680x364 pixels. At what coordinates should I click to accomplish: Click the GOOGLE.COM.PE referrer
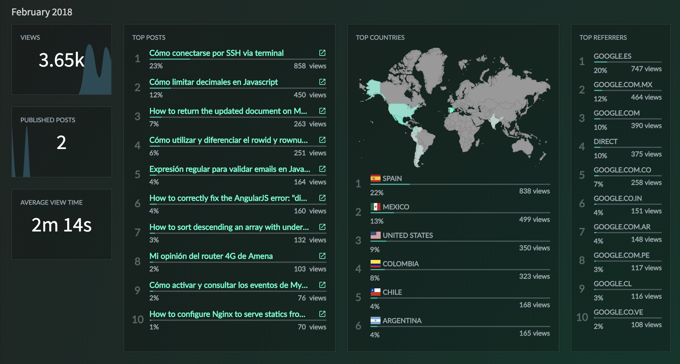622,255
